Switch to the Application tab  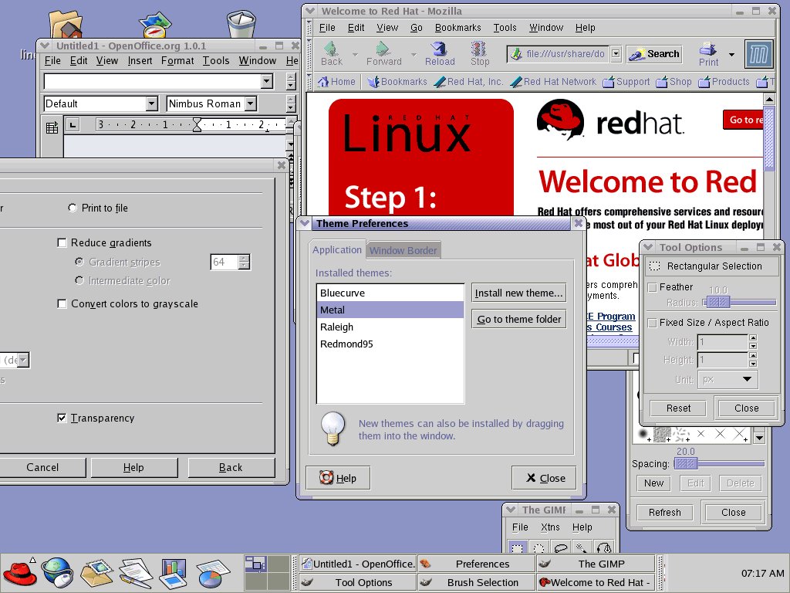[337, 249]
